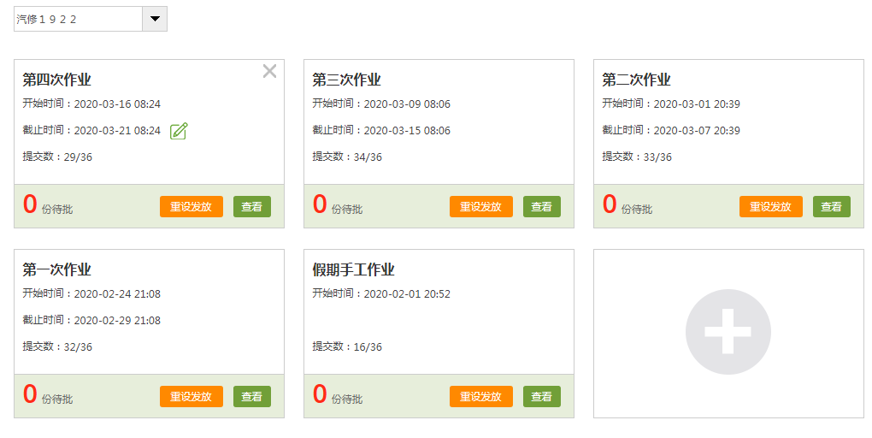Open the 假期手工作业 title

(353, 269)
